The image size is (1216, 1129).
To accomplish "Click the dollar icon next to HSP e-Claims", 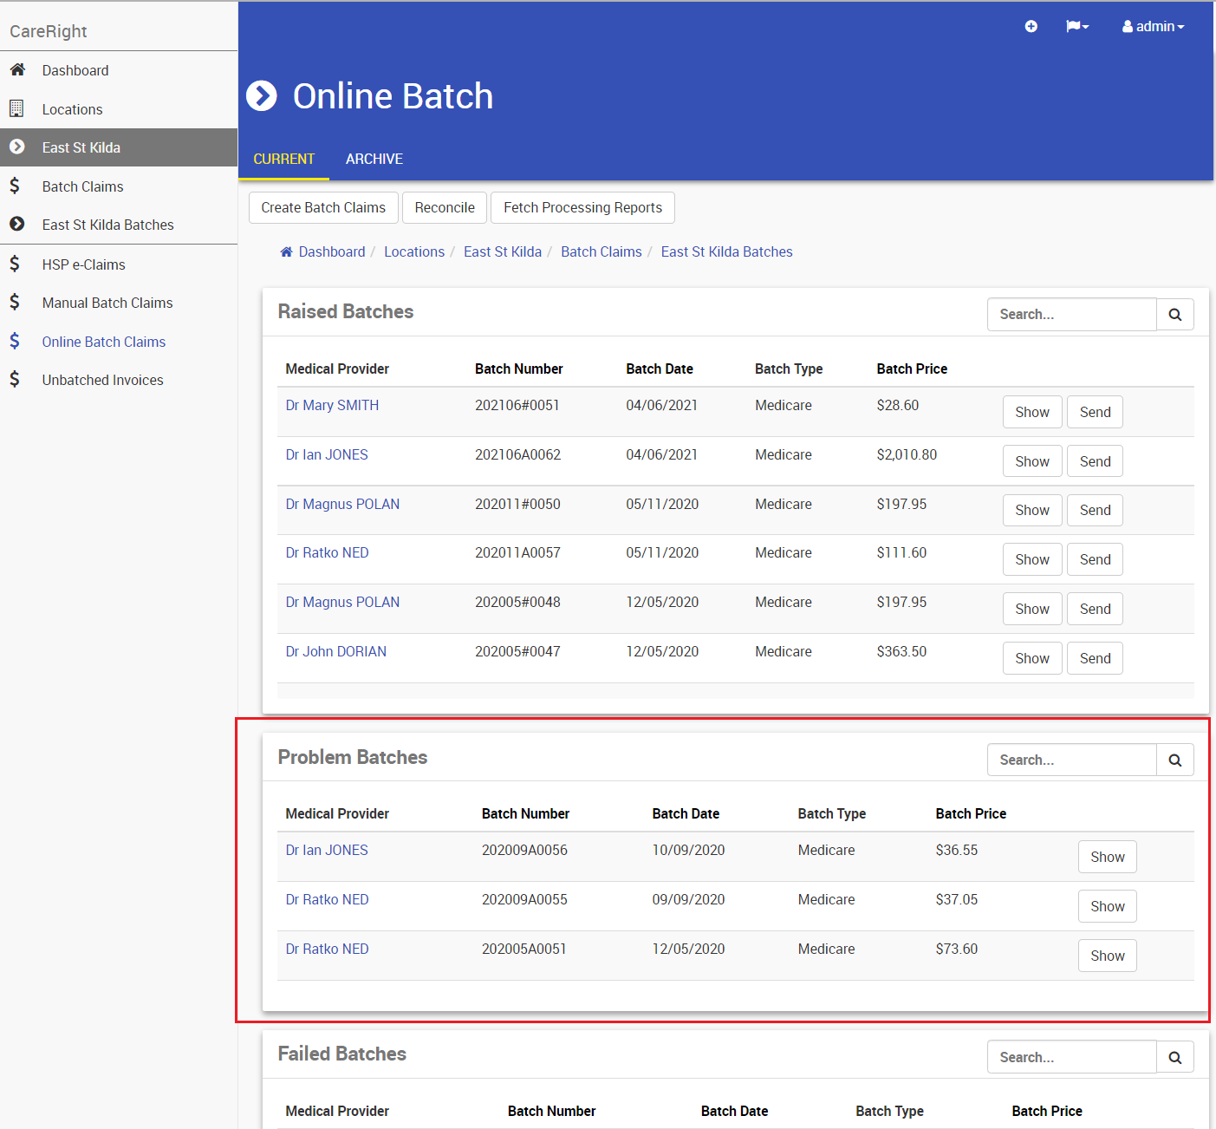I will (15, 264).
